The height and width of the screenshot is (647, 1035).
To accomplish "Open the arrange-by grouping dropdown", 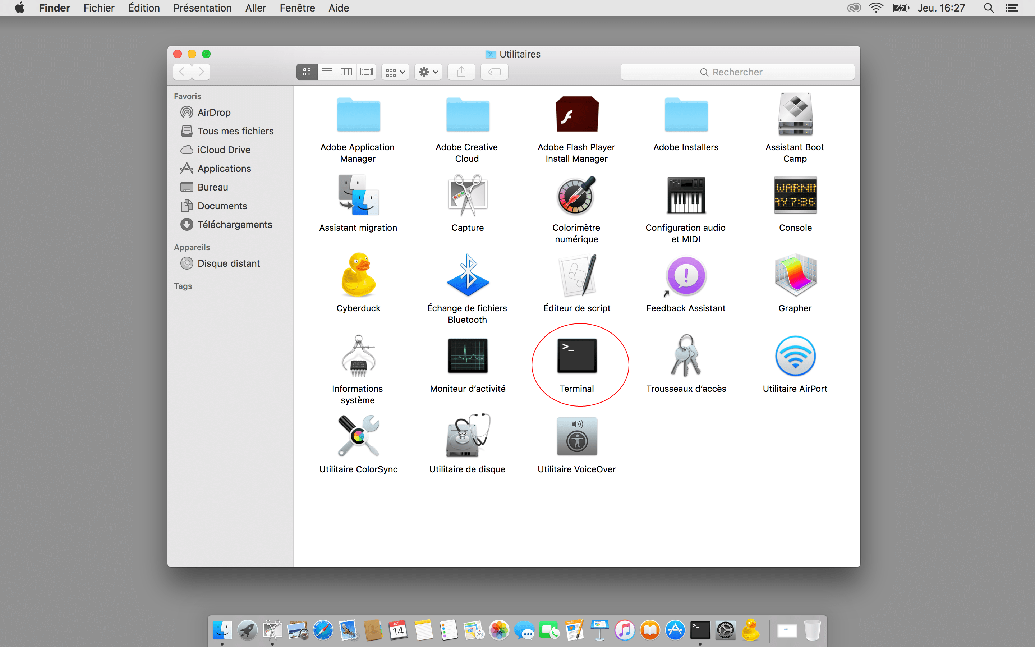I will (x=395, y=72).
